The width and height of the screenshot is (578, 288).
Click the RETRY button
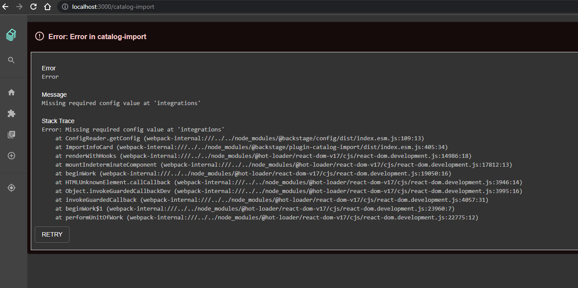click(x=51, y=234)
